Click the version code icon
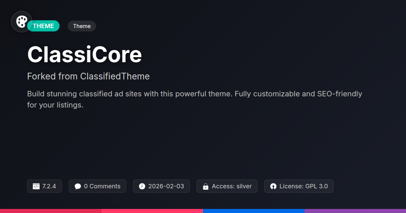The image size is (406, 213). (36, 186)
